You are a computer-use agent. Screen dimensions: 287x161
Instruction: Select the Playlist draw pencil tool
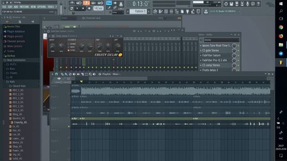(x=62, y=74)
